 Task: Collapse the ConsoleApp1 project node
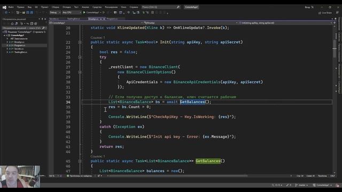tap(4, 35)
